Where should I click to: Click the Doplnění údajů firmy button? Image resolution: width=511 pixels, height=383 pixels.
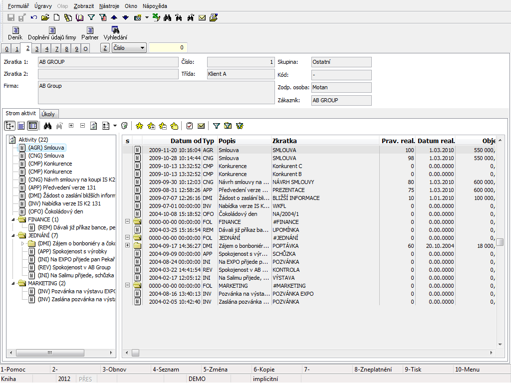(x=52, y=33)
